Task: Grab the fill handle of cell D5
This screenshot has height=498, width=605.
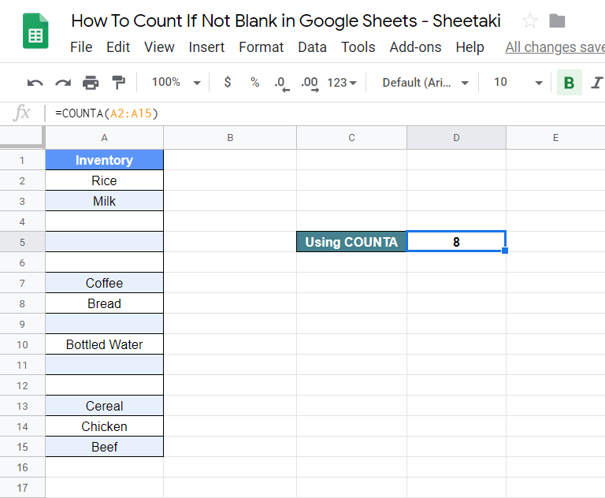Action: (x=505, y=251)
